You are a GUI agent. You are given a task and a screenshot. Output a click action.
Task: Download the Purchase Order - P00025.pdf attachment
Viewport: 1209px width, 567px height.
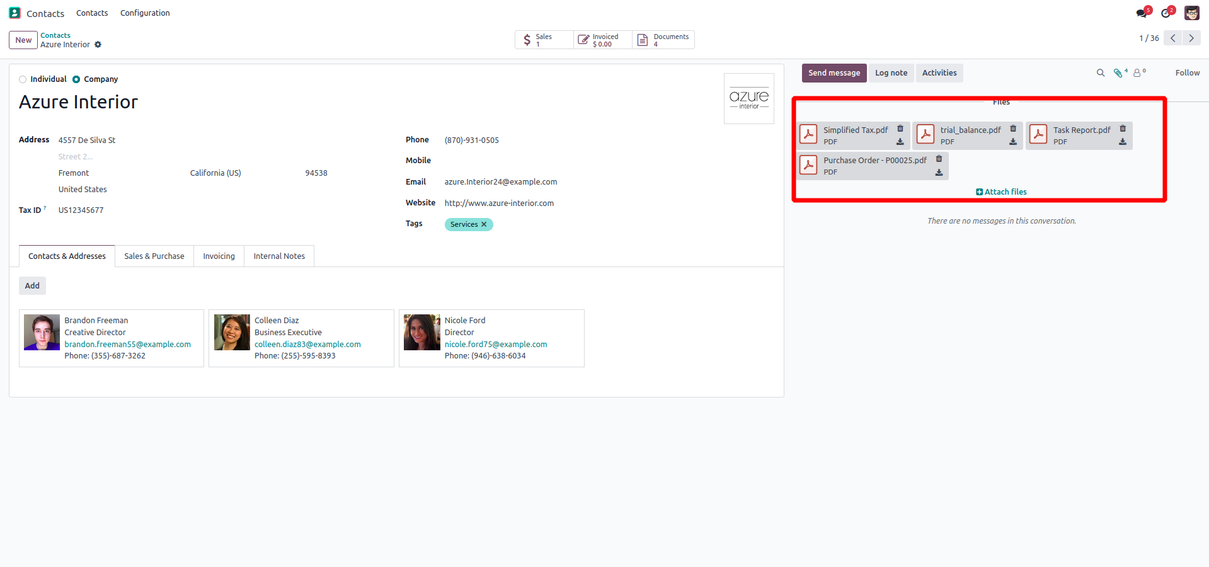coord(939,172)
